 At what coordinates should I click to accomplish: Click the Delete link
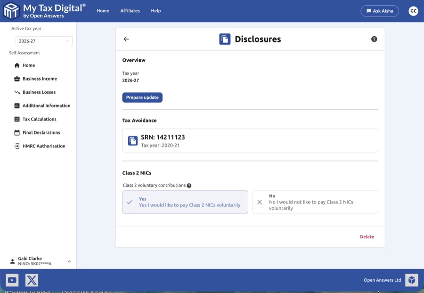click(367, 237)
